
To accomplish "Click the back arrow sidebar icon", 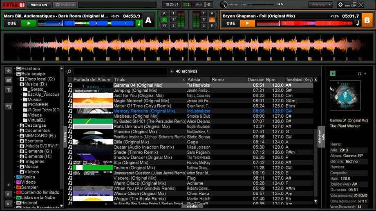I will [x=9, y=106].
